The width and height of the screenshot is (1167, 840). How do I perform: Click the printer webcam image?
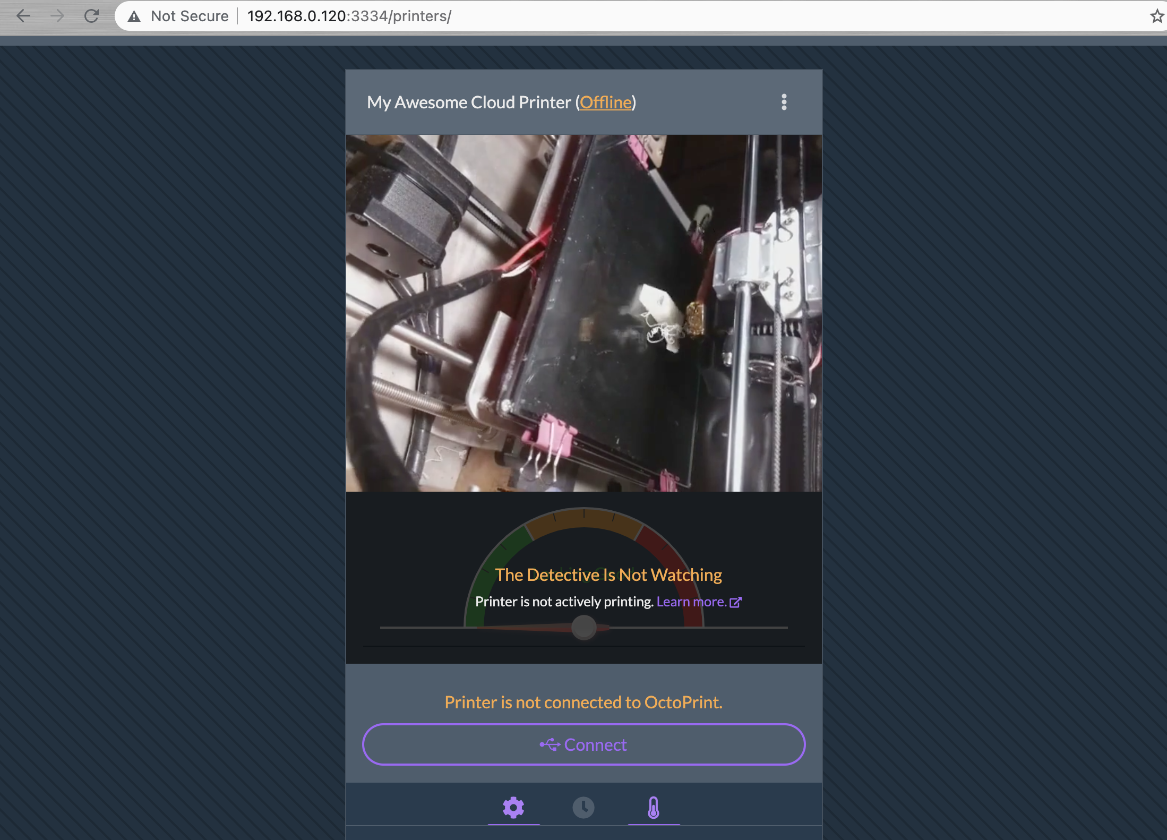click(583, 313)
